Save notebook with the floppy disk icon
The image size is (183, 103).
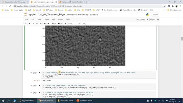25,23
